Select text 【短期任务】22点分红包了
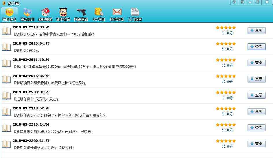Image resolution: width=273 pixels, height=158 pixels. pyautogui.click(x=34, y=115)
